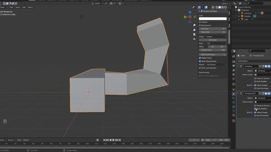Open the Add menu in the viewport header
This screenshot has width=271, height=152.
[x=24, y=8]
